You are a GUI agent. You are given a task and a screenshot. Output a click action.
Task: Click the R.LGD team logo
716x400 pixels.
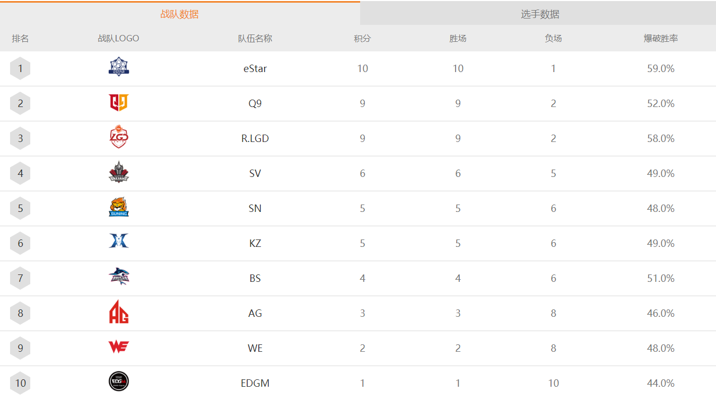119,138
